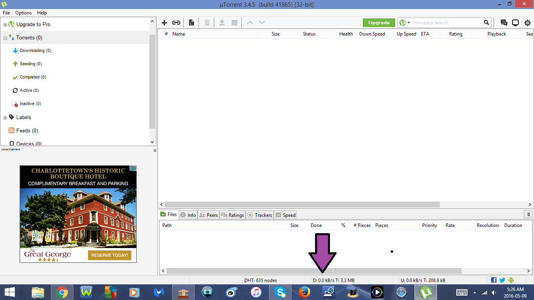Click the magnifier search icon
534x300 pixels.
tap(486, 23)
